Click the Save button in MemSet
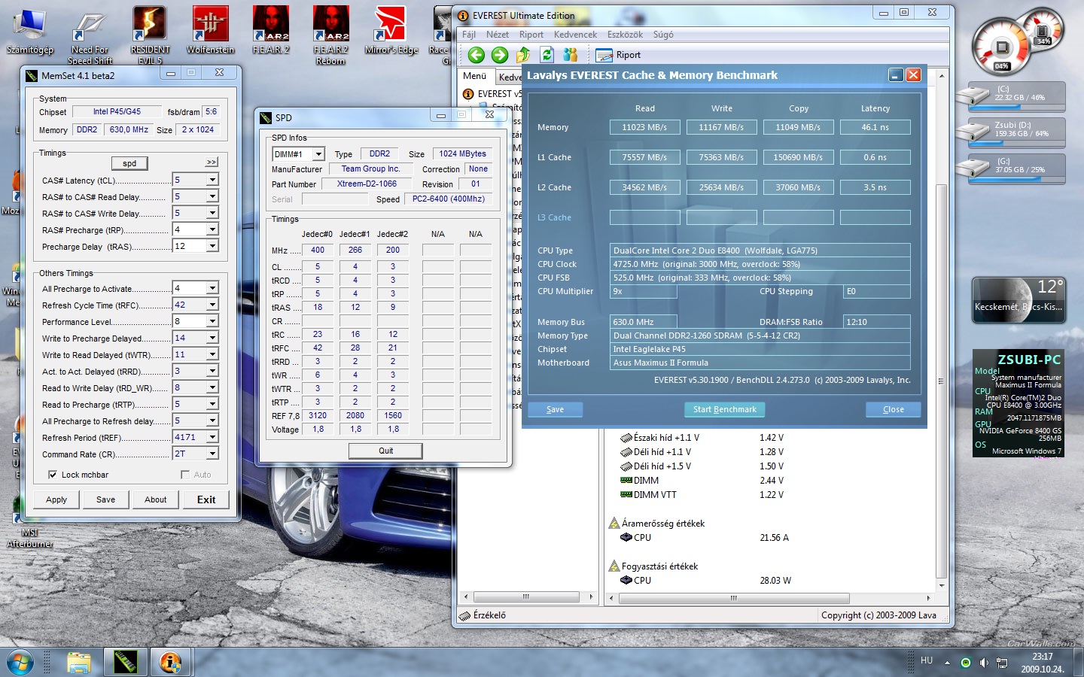 106,499
